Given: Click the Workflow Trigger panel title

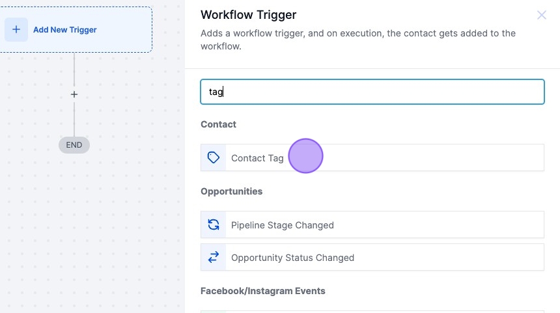Looking at the screenshot, I should [x=248, y=15].
